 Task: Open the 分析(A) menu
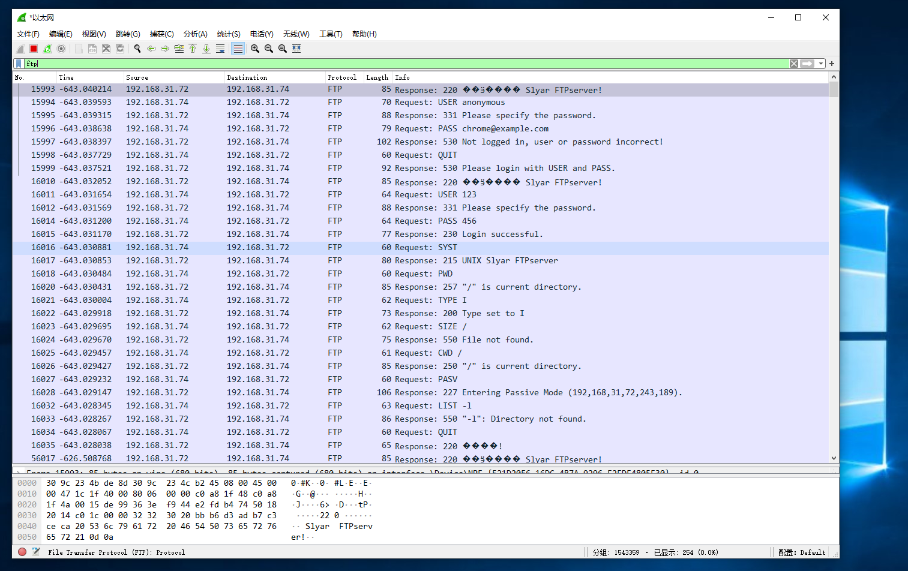tap(196, 34)
